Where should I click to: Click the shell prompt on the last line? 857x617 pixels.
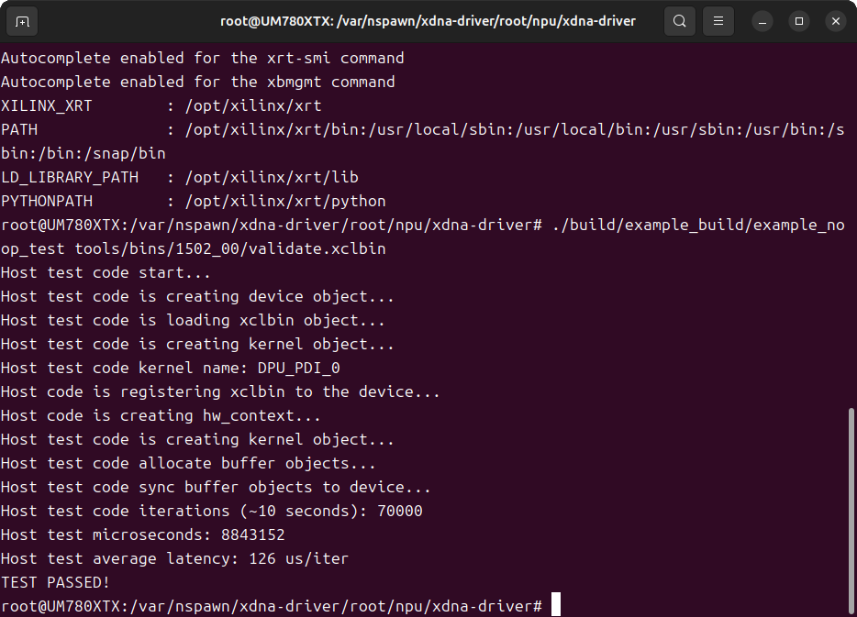click(272, 605)
